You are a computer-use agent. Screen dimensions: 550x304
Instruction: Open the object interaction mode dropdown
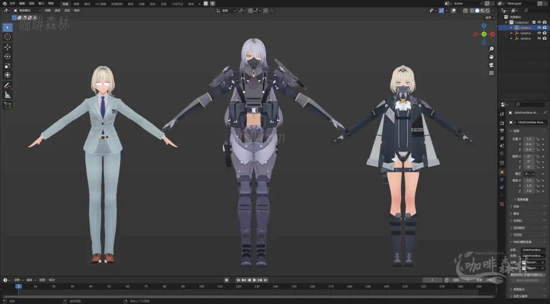(x=27, y=11)
